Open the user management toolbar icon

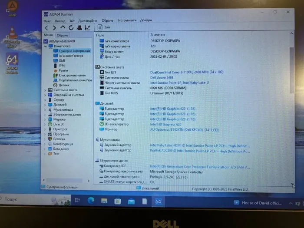(79, 28)
